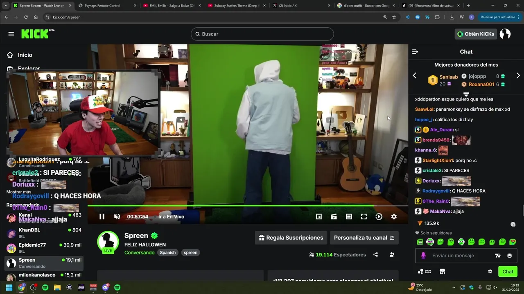Toggle theater mode in the player
The height and width of the screenshot is (294, 524).
[349, 217]
